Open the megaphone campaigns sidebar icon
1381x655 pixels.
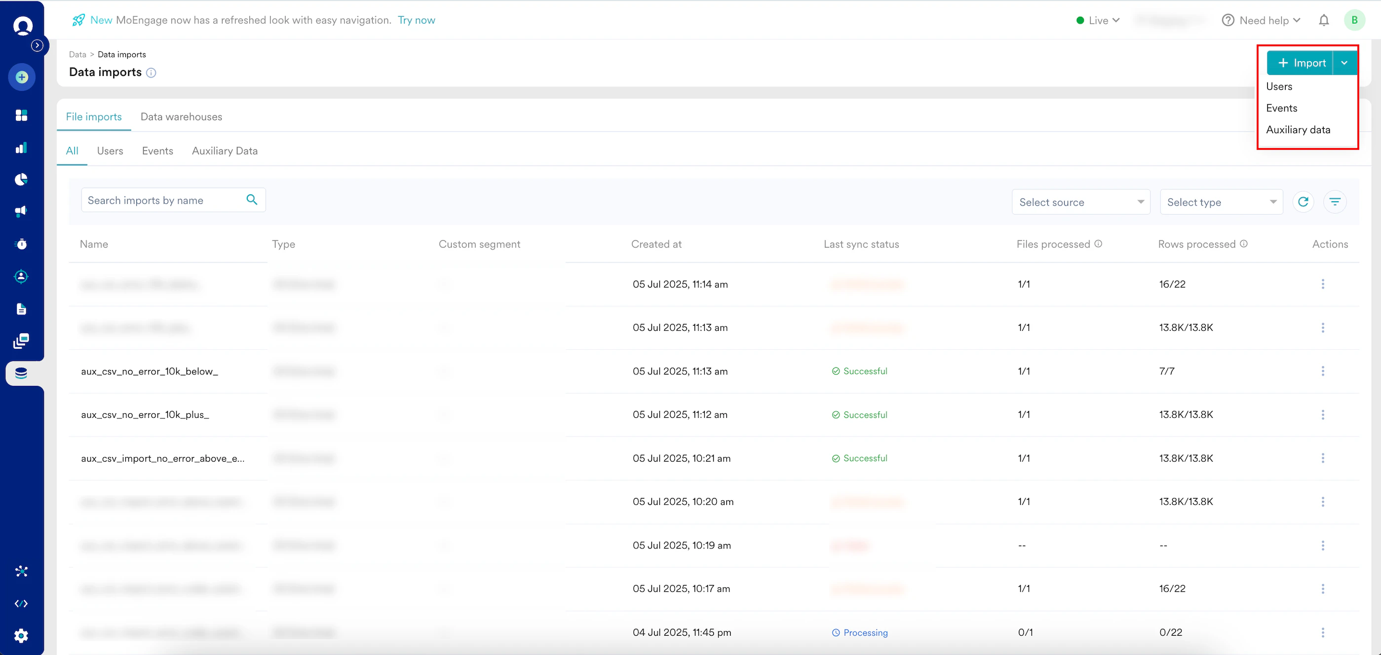pyautogui.click(x=21, y=212)
